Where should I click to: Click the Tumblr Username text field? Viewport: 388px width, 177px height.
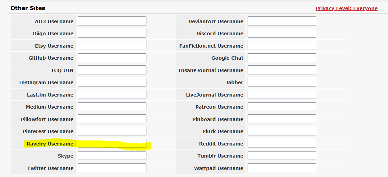pos(282,156)
